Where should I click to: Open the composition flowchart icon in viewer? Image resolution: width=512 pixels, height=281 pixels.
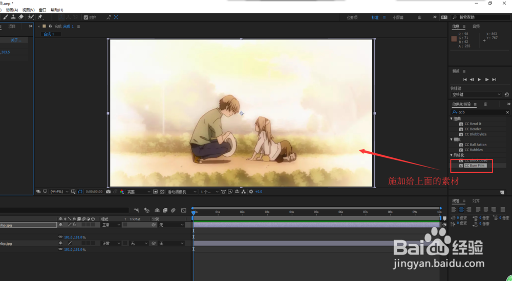(244, 192)
